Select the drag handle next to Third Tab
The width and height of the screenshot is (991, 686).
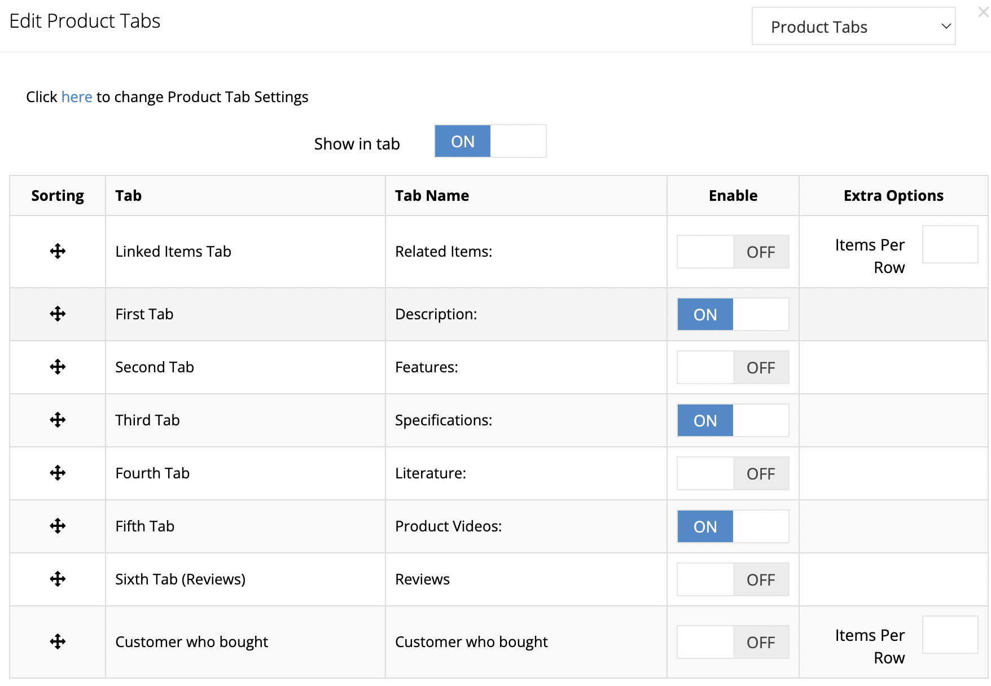point(57,420)
